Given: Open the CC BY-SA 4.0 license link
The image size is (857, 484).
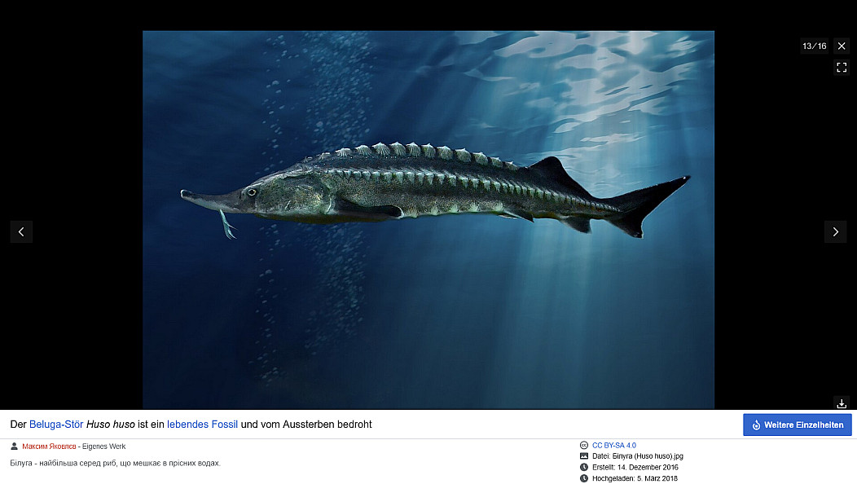Looking at the screenshot, I should [x=613, y=446].
